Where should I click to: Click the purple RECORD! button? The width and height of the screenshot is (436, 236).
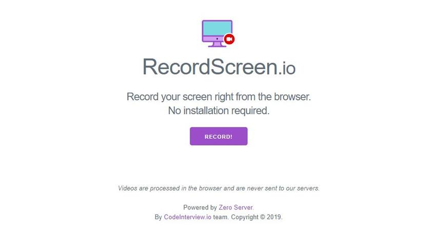219,136
